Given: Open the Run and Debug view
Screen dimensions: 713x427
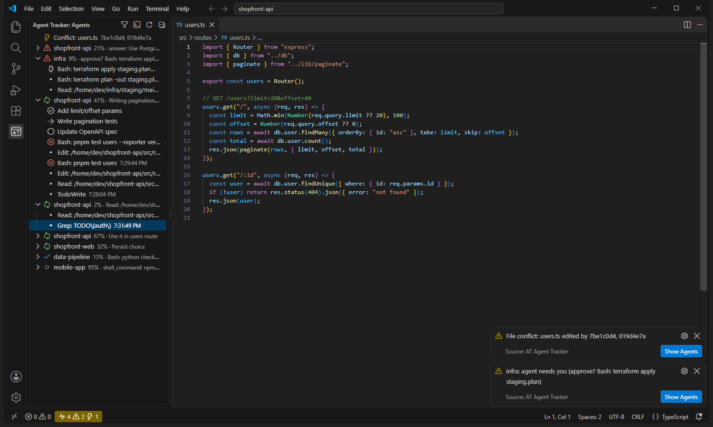Looking at the screenshot, I should click(x=16, y=90).
